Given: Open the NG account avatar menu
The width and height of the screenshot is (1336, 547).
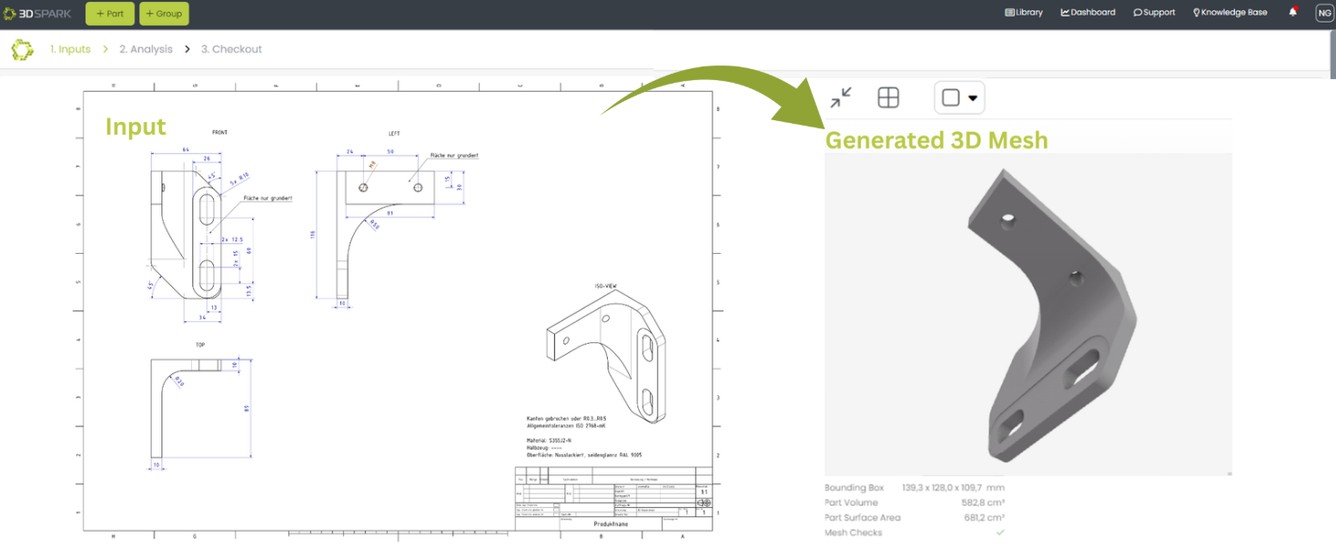Looking at the screenshot, I should [x=1324, y=12].
